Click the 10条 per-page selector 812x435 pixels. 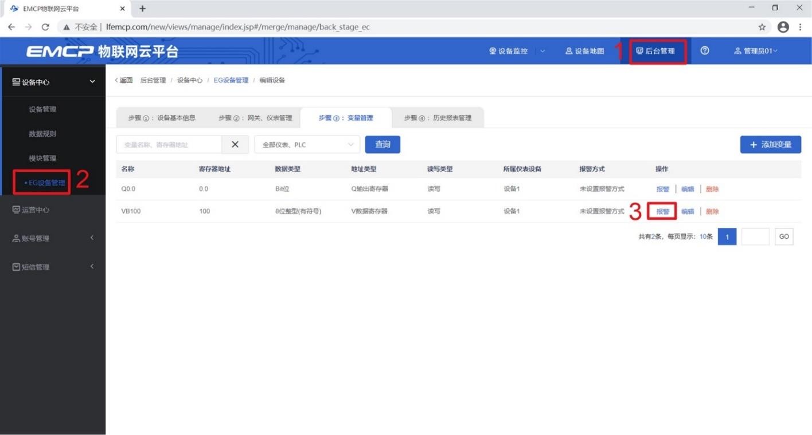click(x=706, y=236)
